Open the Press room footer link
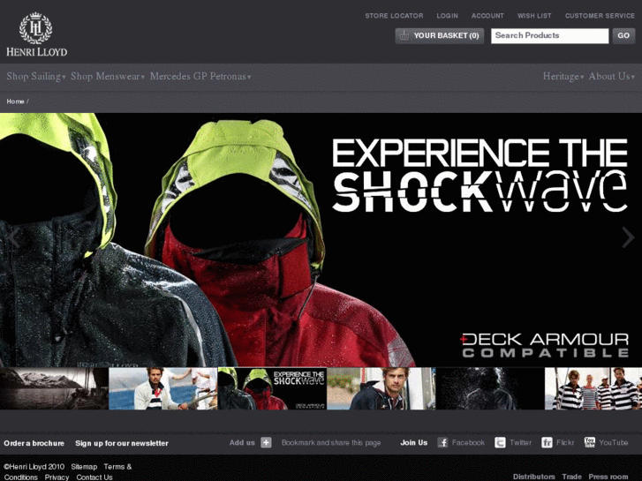This screenshot has height=481, width=642. [608, 477]
